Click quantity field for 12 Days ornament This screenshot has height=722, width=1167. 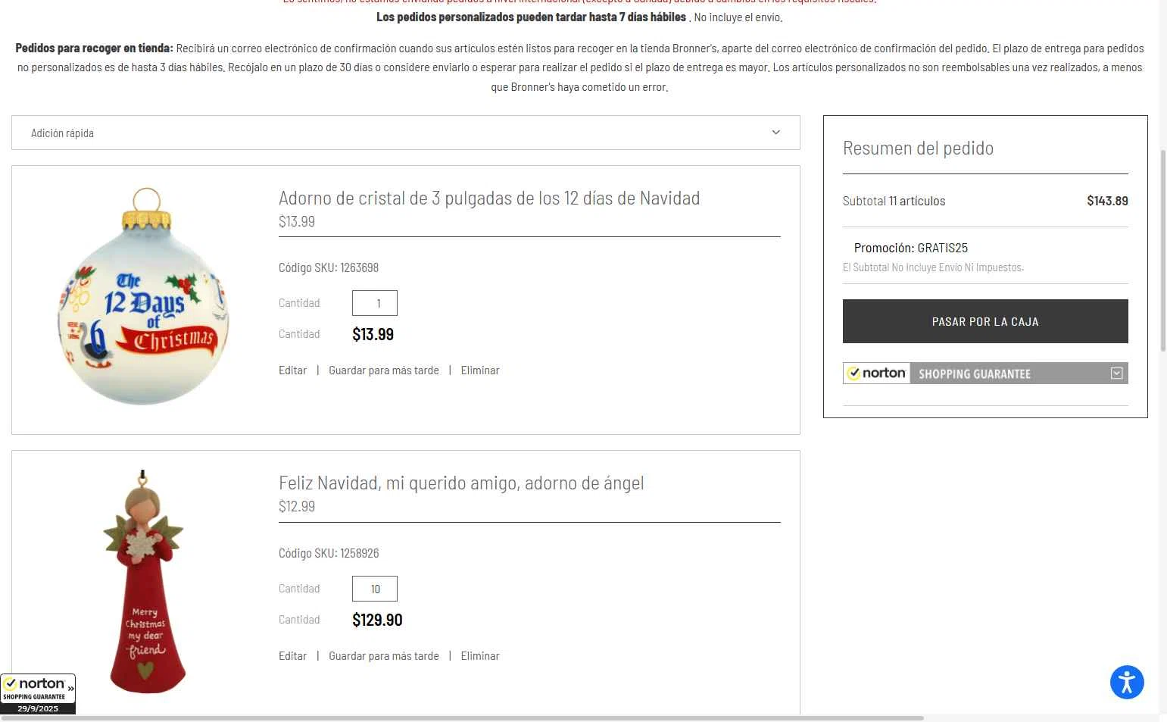[x=375, y=303]
